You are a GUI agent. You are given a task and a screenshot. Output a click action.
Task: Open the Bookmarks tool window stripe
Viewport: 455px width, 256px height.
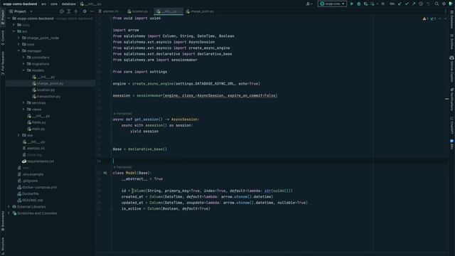(3, 221)
